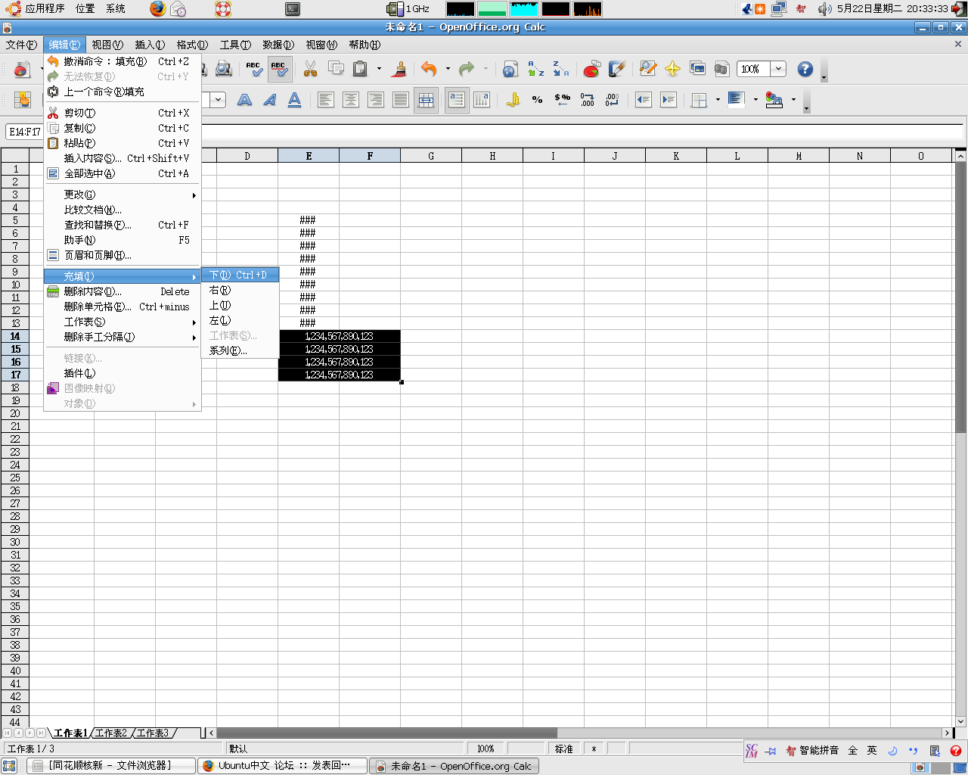Click the Find and Replace icon
968x775 pixels.
[x=647, y=69]
